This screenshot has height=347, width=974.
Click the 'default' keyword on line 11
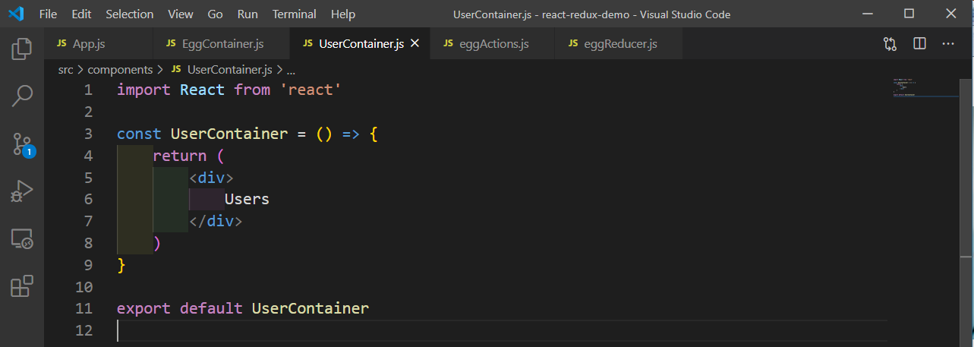point(212,308)
